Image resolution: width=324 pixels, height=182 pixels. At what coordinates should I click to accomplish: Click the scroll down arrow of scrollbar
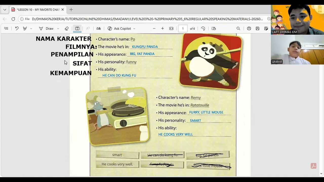pyautogui.click(x=321, y=174)
